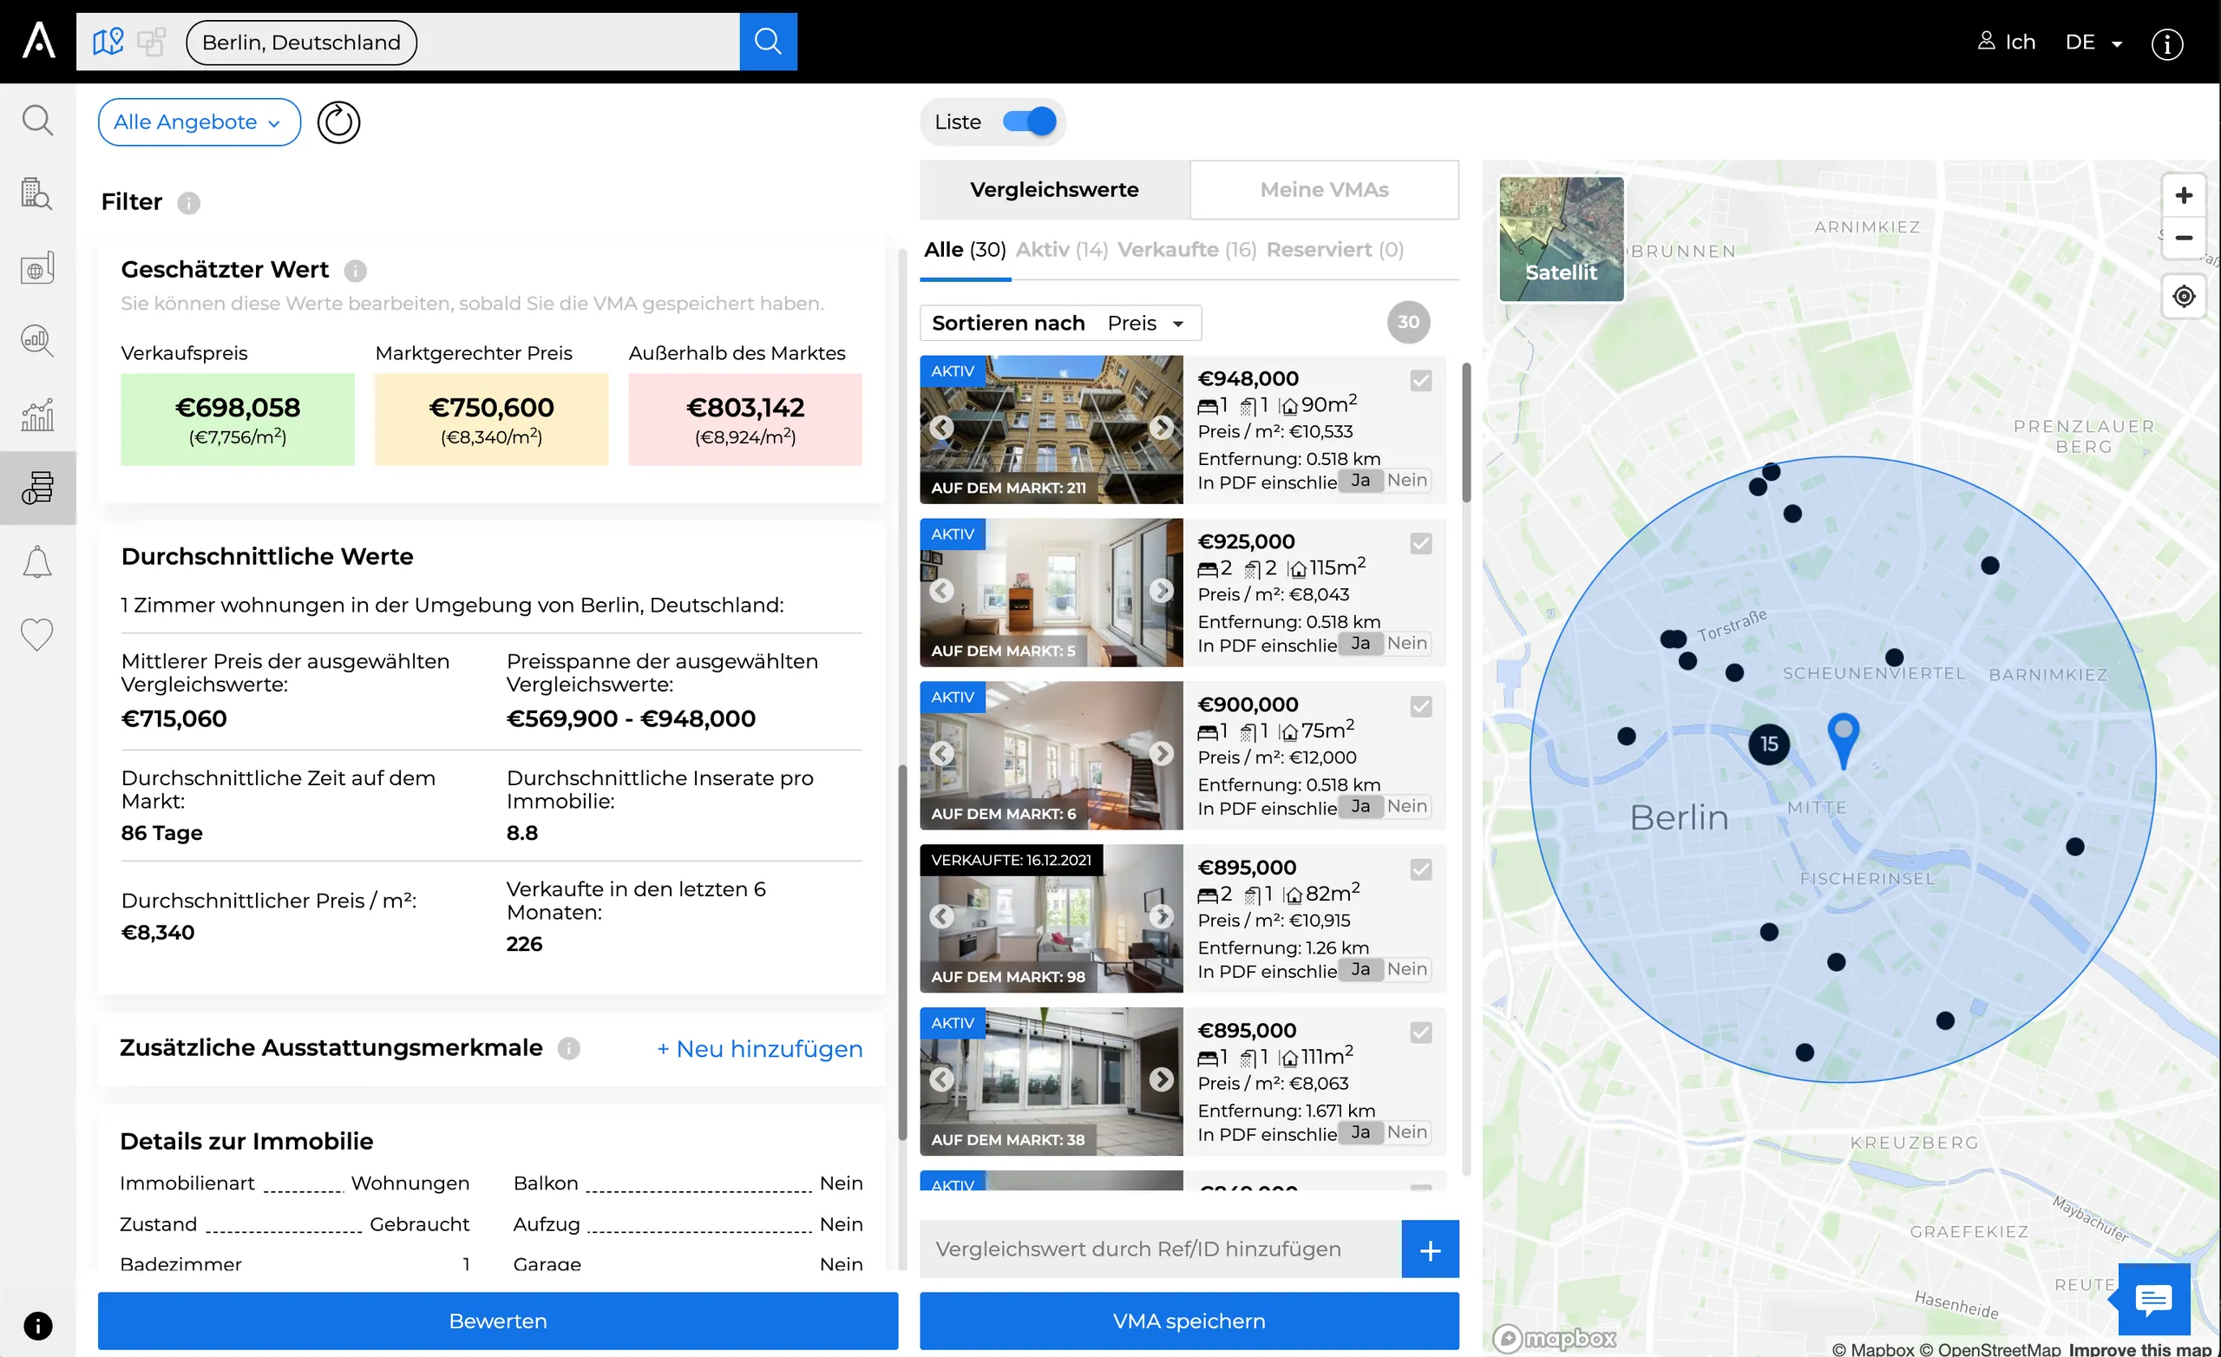Open the bell notifications icon in the sidebar

coord(37,561)
